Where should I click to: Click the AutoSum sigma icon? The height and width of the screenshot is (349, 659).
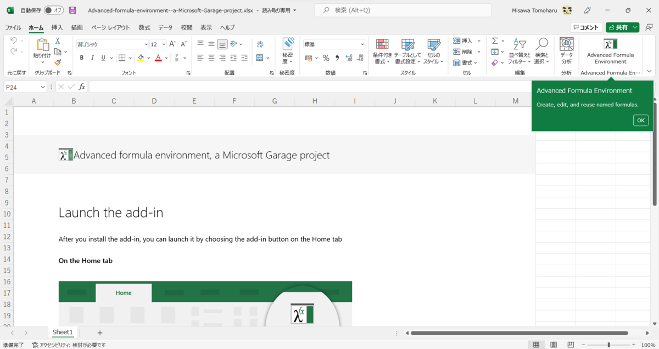coord(495,41)
